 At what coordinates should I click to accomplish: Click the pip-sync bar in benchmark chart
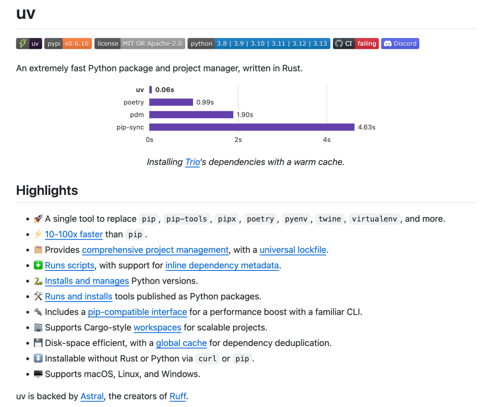tap(252, 127)
